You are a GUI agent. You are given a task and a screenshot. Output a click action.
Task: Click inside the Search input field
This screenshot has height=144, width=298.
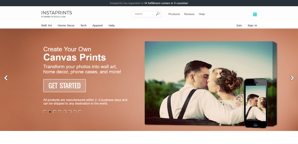[x=144, y=14]
